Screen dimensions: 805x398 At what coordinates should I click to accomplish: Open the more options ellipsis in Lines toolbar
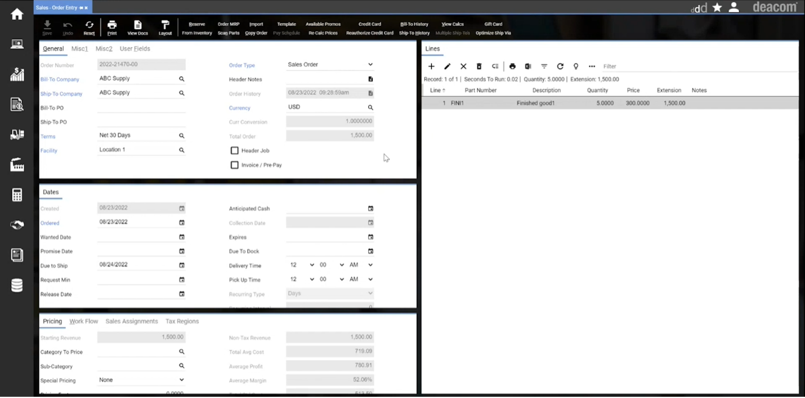tap(592, 66)
